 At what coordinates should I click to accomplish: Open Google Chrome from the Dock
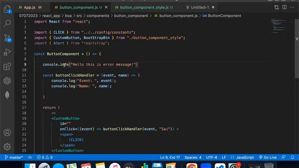point(192,166)
